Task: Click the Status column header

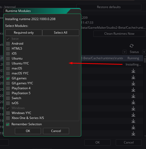Action: [134, 52]
